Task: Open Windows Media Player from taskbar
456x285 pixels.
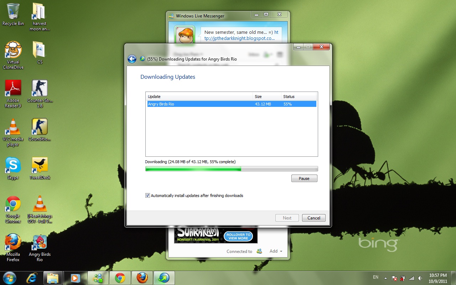Action: pyautogui.click(x=75, y=278)
